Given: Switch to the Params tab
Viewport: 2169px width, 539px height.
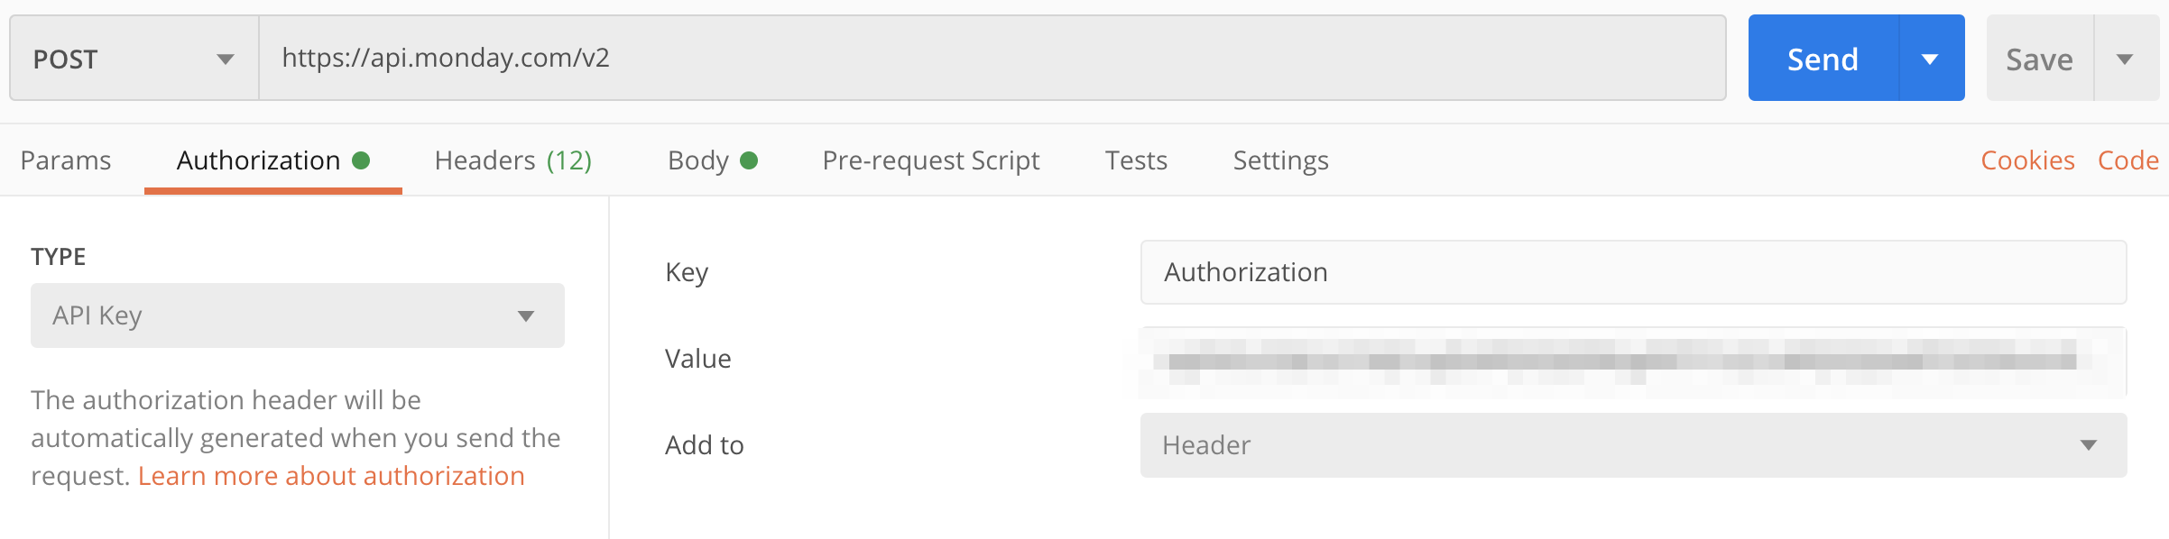Looking at the screenshot, I should [67, 160].
